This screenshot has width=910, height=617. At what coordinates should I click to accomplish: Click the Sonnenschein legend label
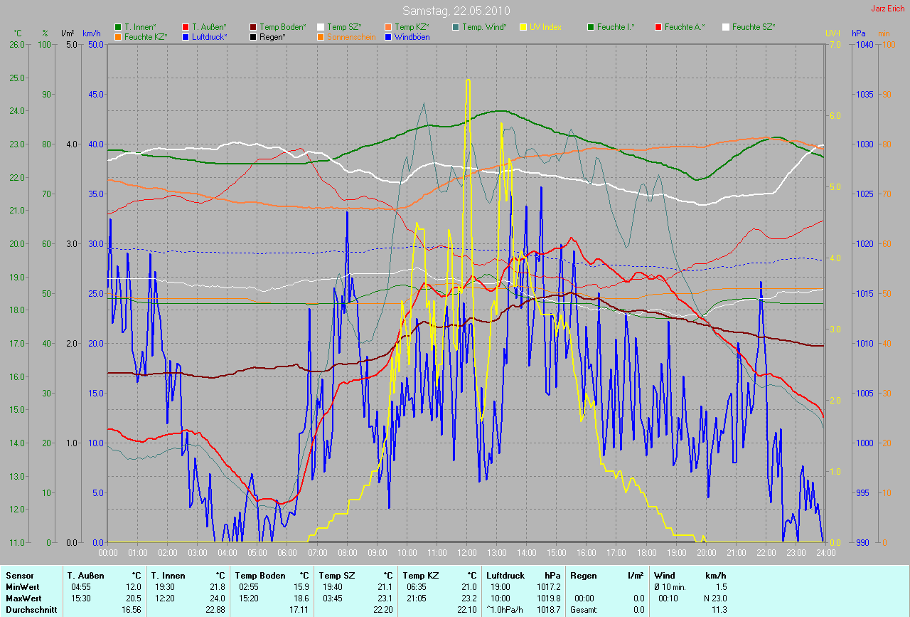pos(350,36)
